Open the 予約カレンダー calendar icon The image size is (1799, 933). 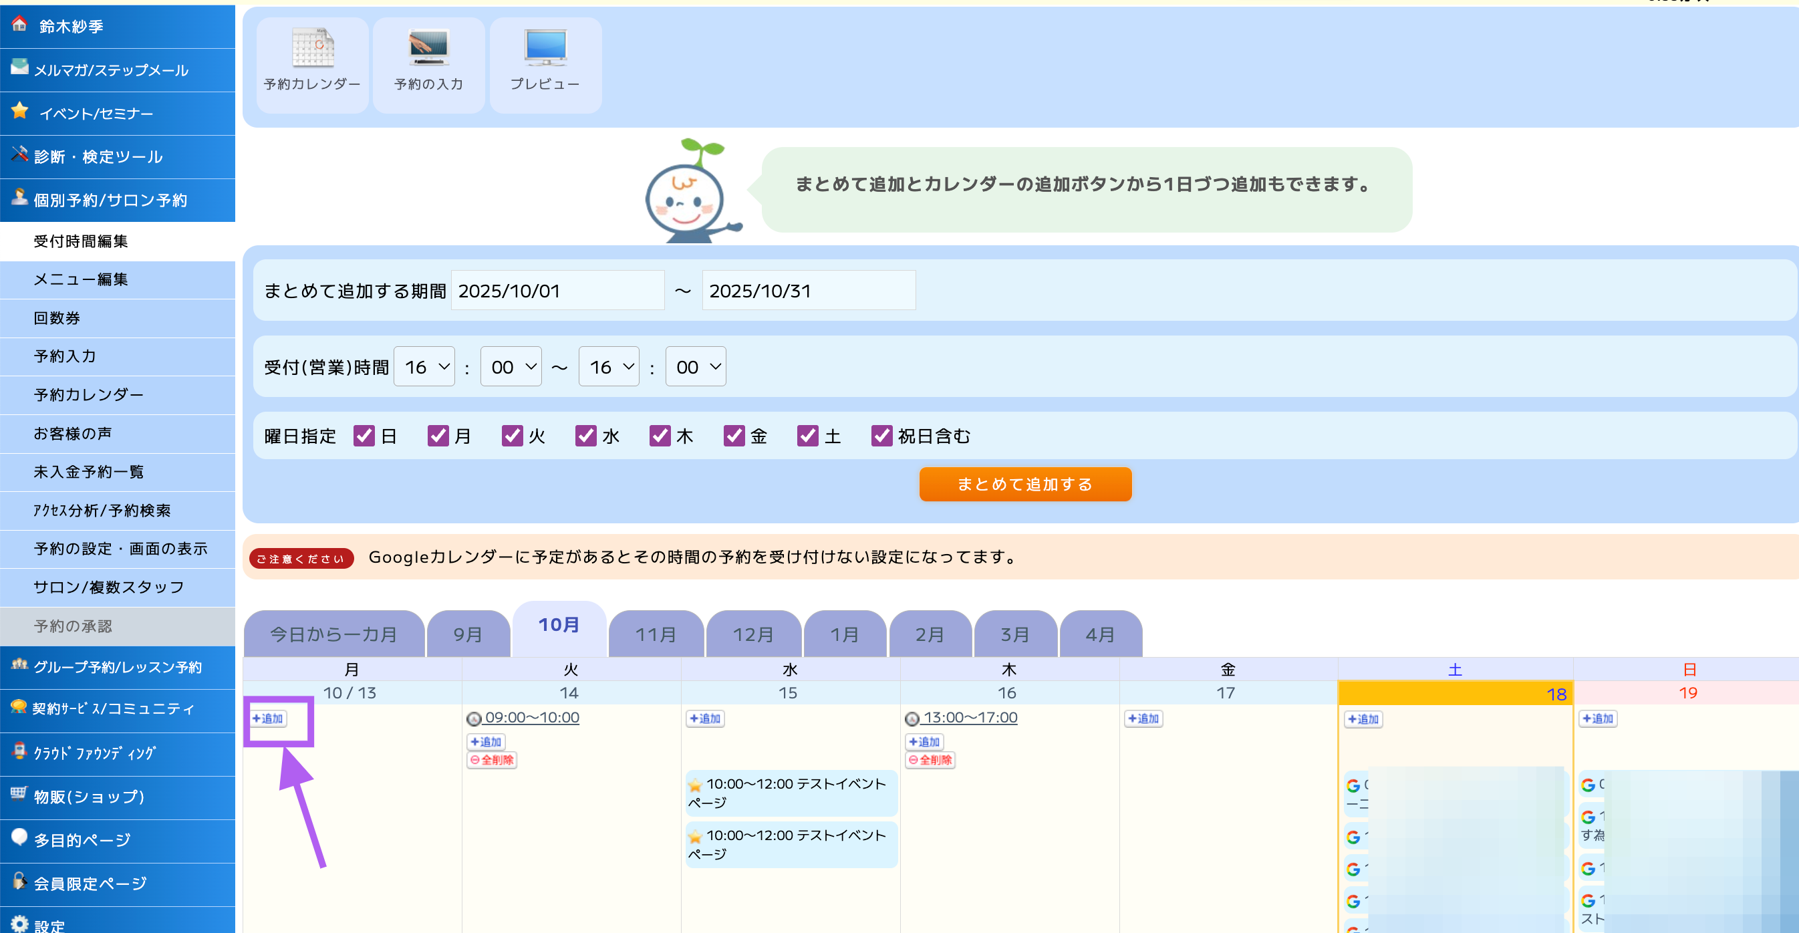(x=312, y=48)
